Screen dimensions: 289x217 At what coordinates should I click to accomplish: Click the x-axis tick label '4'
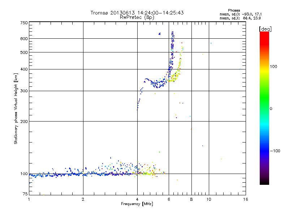(x=137, y=199)
